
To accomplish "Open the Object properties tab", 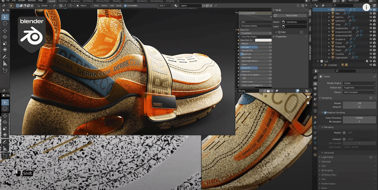I will pyautogui.click(x=315, y=117).
